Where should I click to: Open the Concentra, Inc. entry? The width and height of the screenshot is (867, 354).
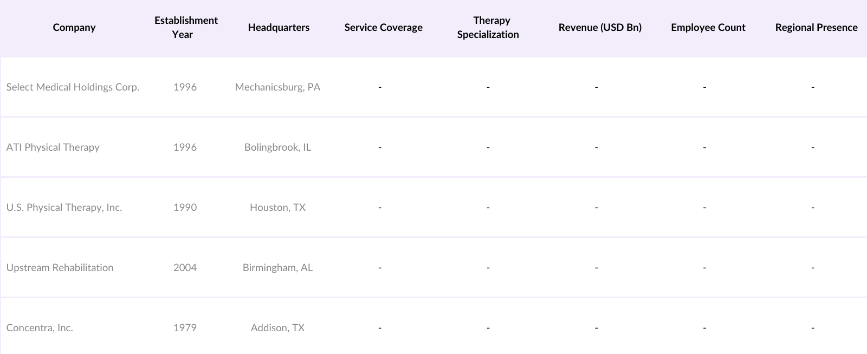pyautogui.click(x=40, y=328)
